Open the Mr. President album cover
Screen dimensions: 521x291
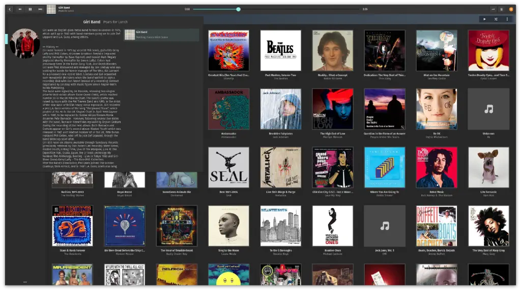pos(72,275)
